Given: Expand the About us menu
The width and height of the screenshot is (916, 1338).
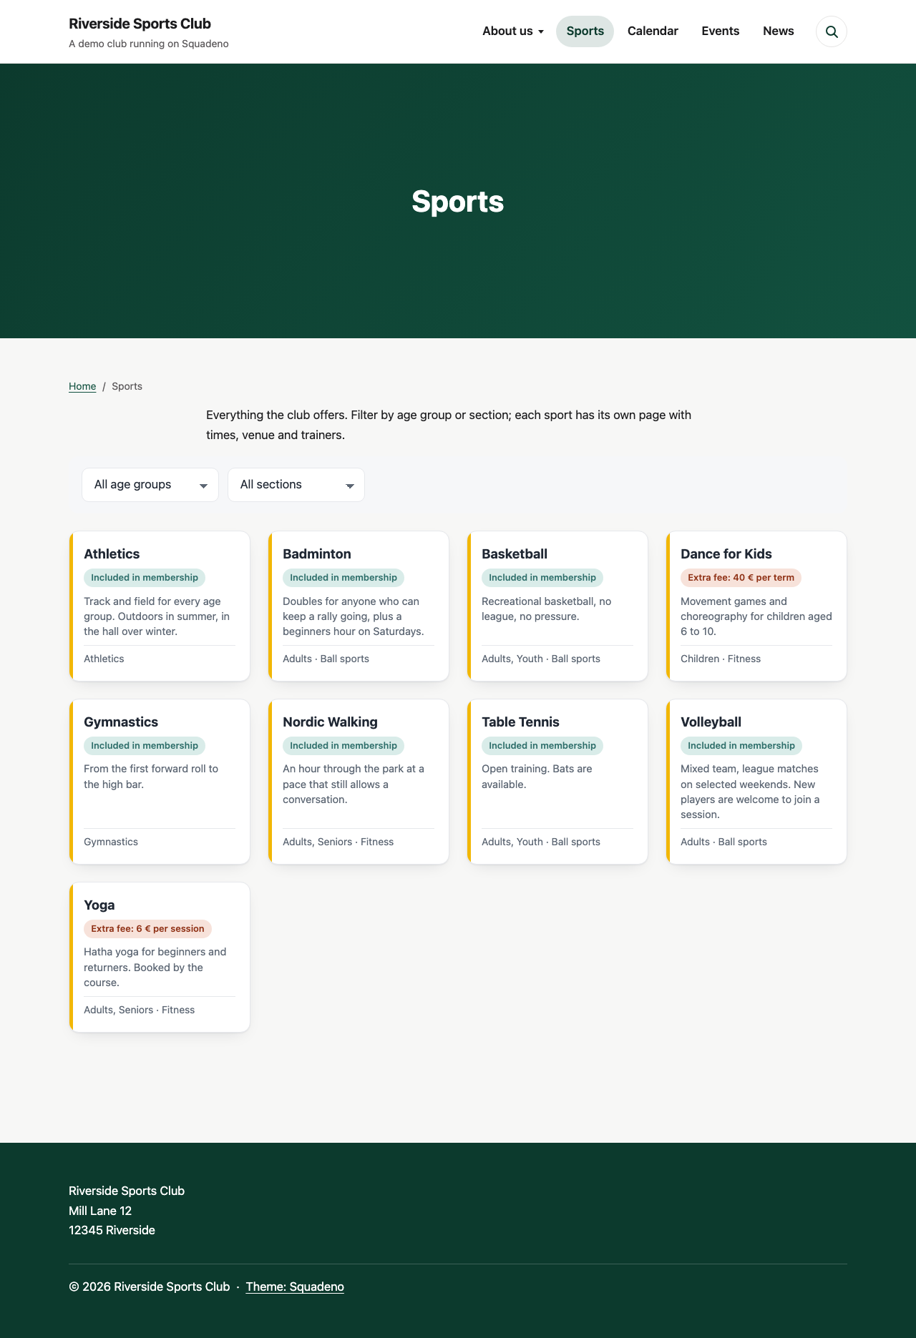Looking at the screenshot, I should coord(513,31).
